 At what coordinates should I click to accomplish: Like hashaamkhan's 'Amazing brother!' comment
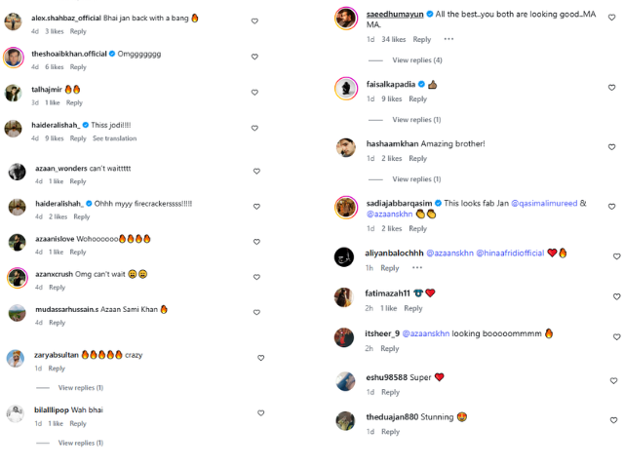[612, 148]
